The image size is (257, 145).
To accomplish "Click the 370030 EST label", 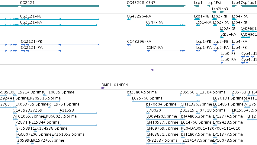I will click(x=154, y=110).
